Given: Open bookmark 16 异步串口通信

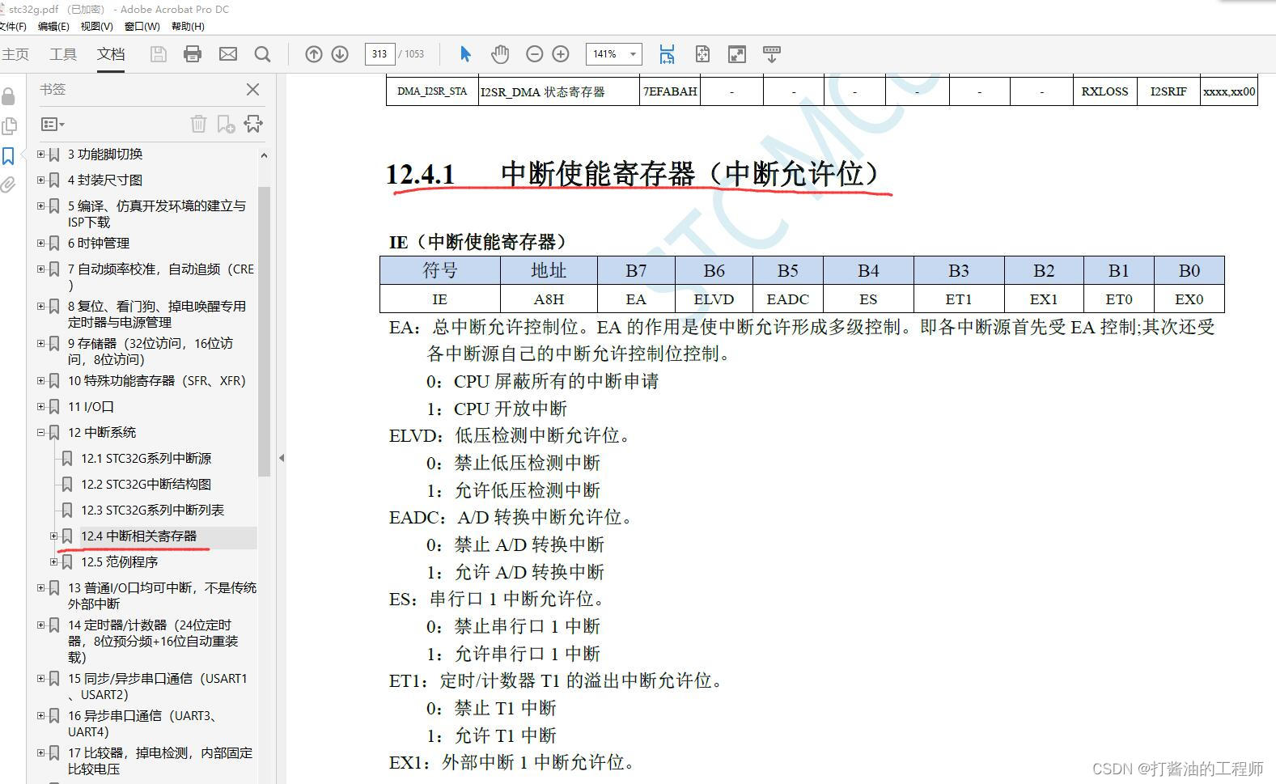Looking at the screenshot, I should pyautogui.click(x=143, y=723).
